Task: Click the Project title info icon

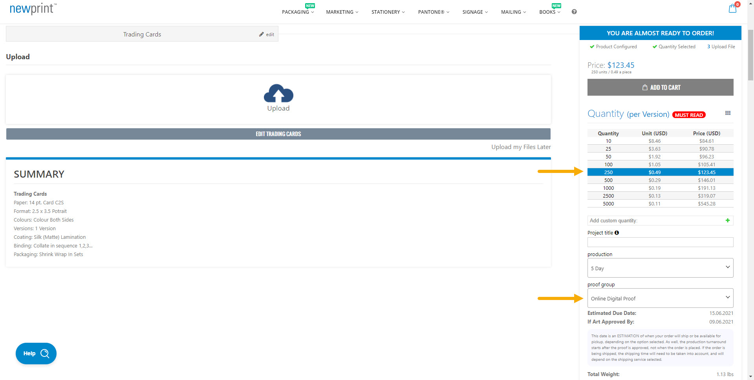Action: point(617,233)
